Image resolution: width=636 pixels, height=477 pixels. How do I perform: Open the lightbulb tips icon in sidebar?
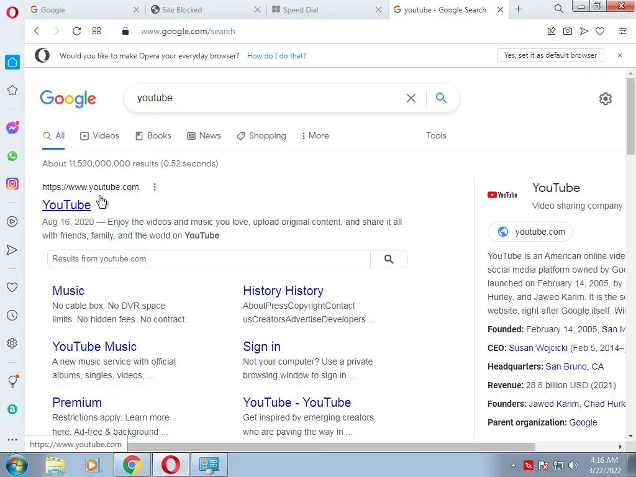[12, 381]
